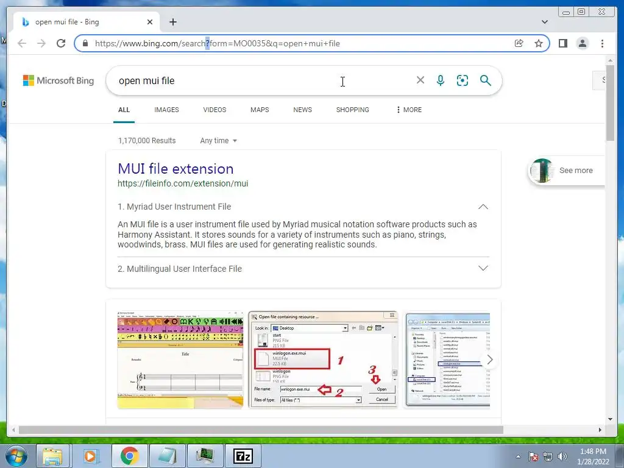The width and height of the screenshot is (624, 468).
Task: Open the Action Center flag icon
Action: pyautogui.click(x=533, y=456)
